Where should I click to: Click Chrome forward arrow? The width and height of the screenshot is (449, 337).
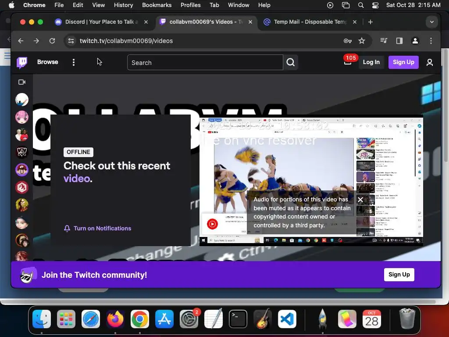[x=36, y=41]
